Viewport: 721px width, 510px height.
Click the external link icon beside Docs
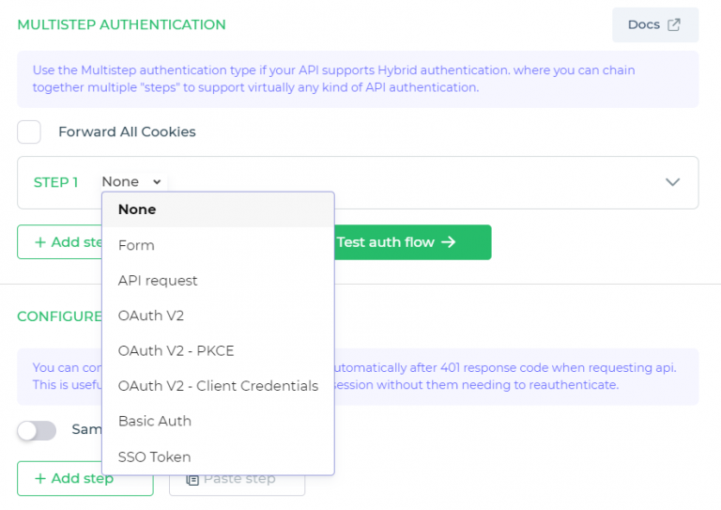[674, 25]
